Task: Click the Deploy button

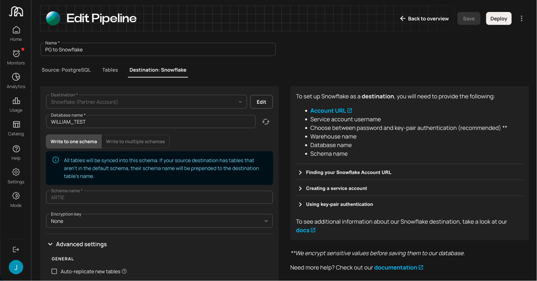Action: click(x=499, y=19)
